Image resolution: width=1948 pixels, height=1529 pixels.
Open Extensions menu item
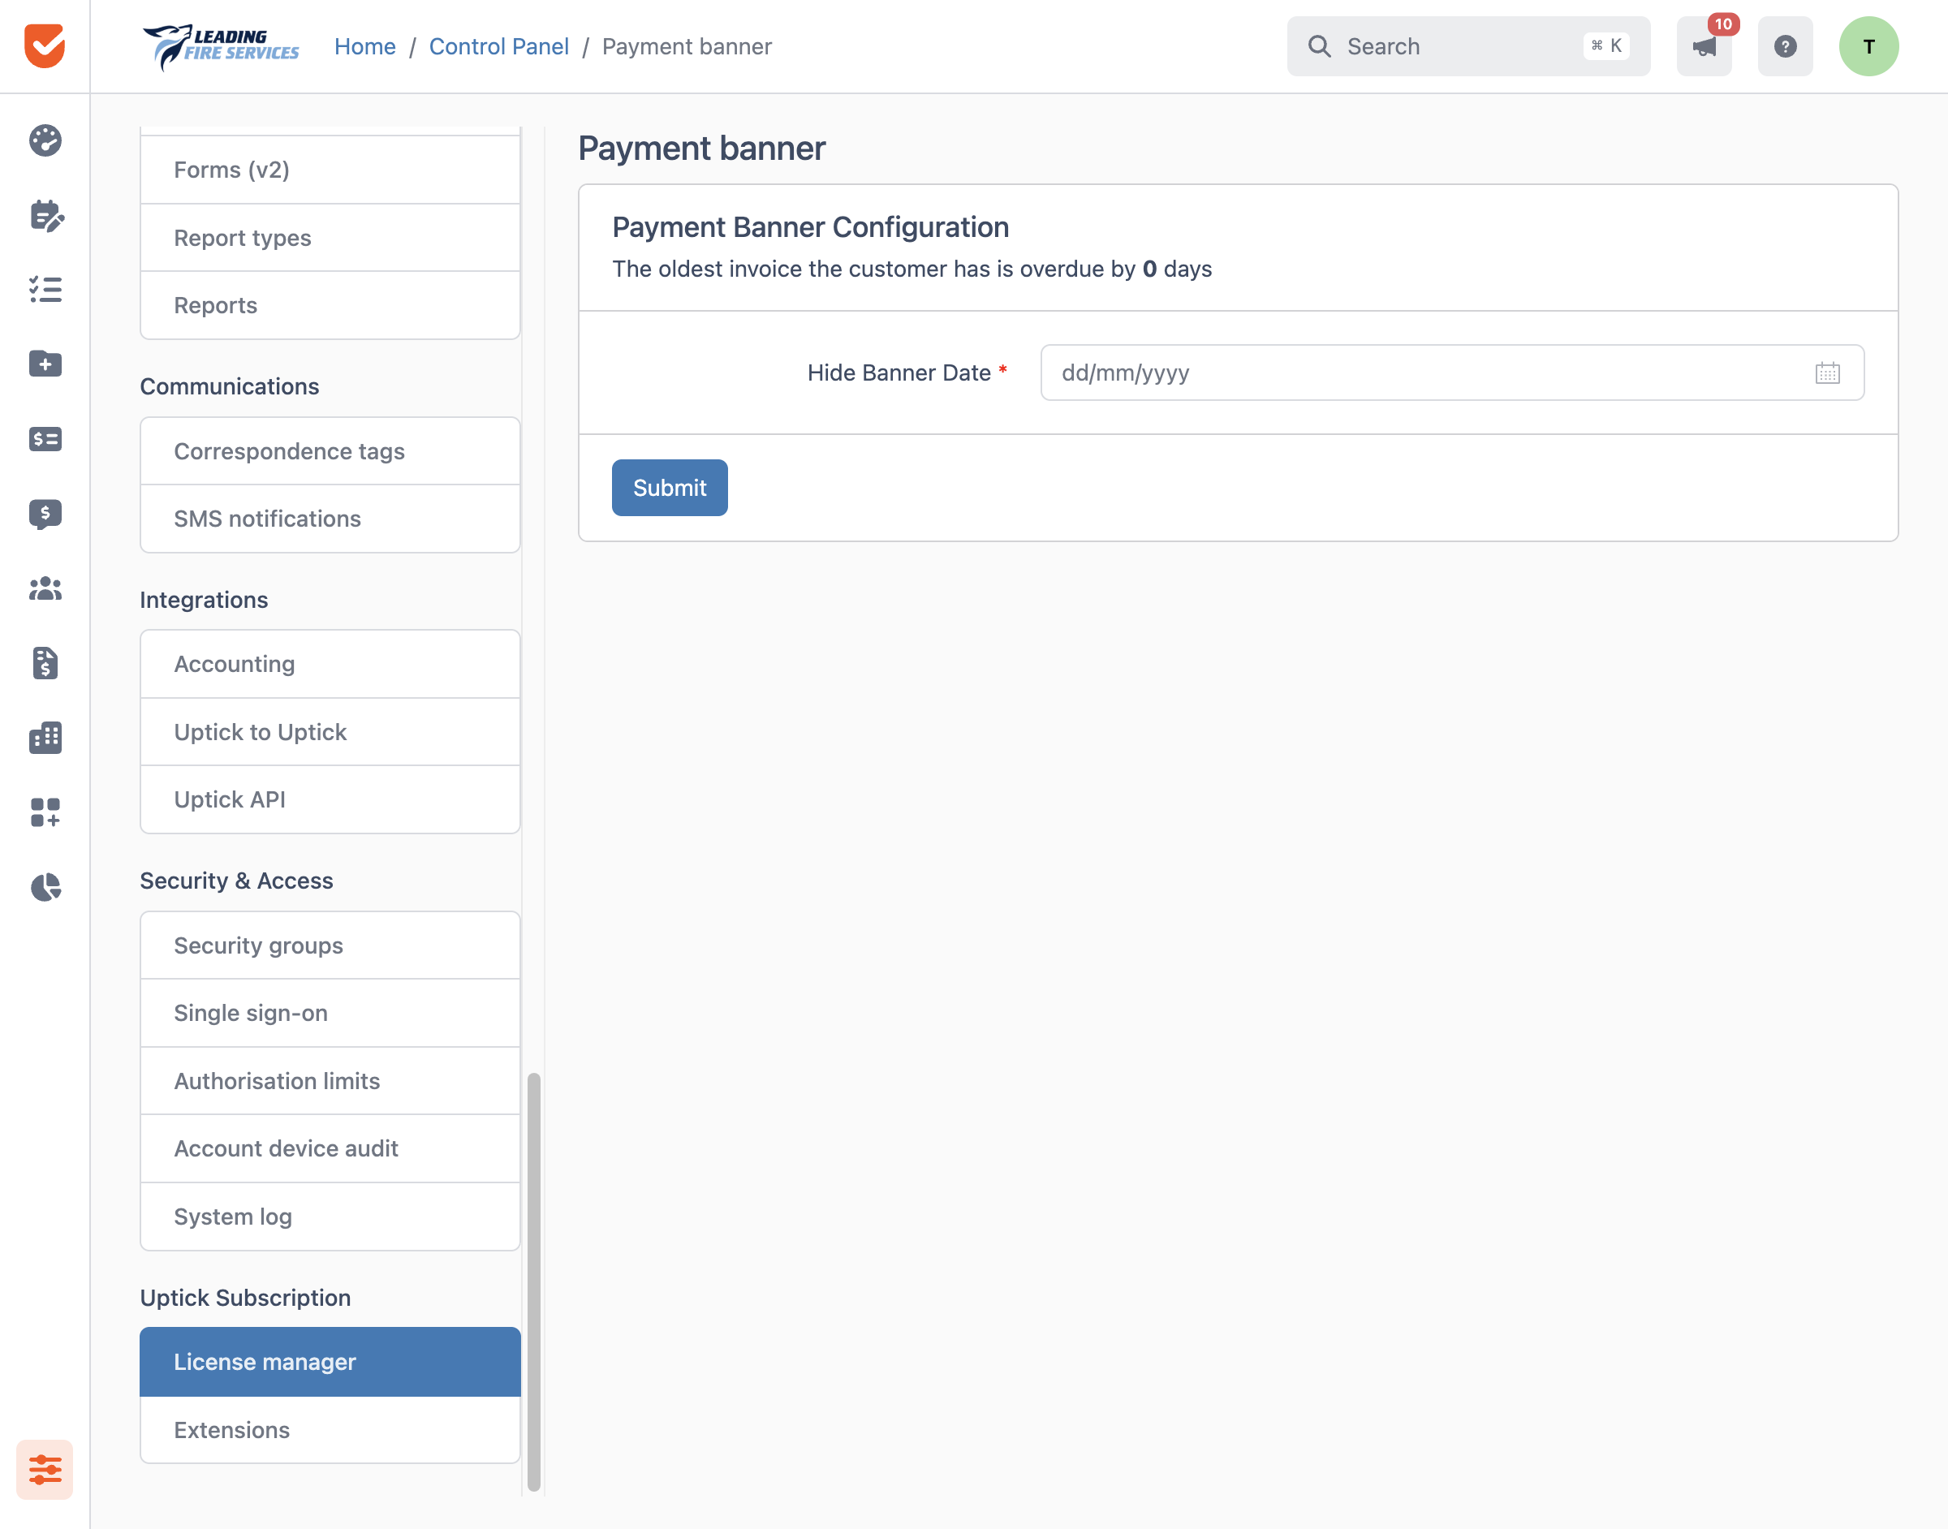(x=330, y=1430)
